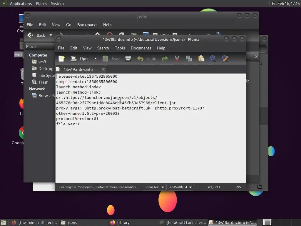Open the Plain Text syntax dropdown

tap(155, 187)
